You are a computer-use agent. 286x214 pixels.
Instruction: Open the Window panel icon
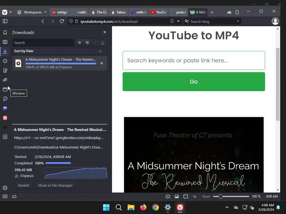point(5,89)
